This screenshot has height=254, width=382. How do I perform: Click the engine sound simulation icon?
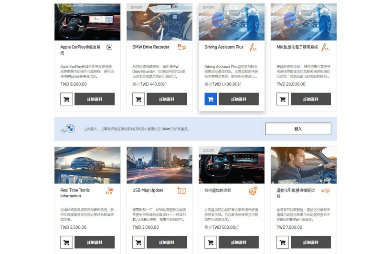click(x=326, y=191)
